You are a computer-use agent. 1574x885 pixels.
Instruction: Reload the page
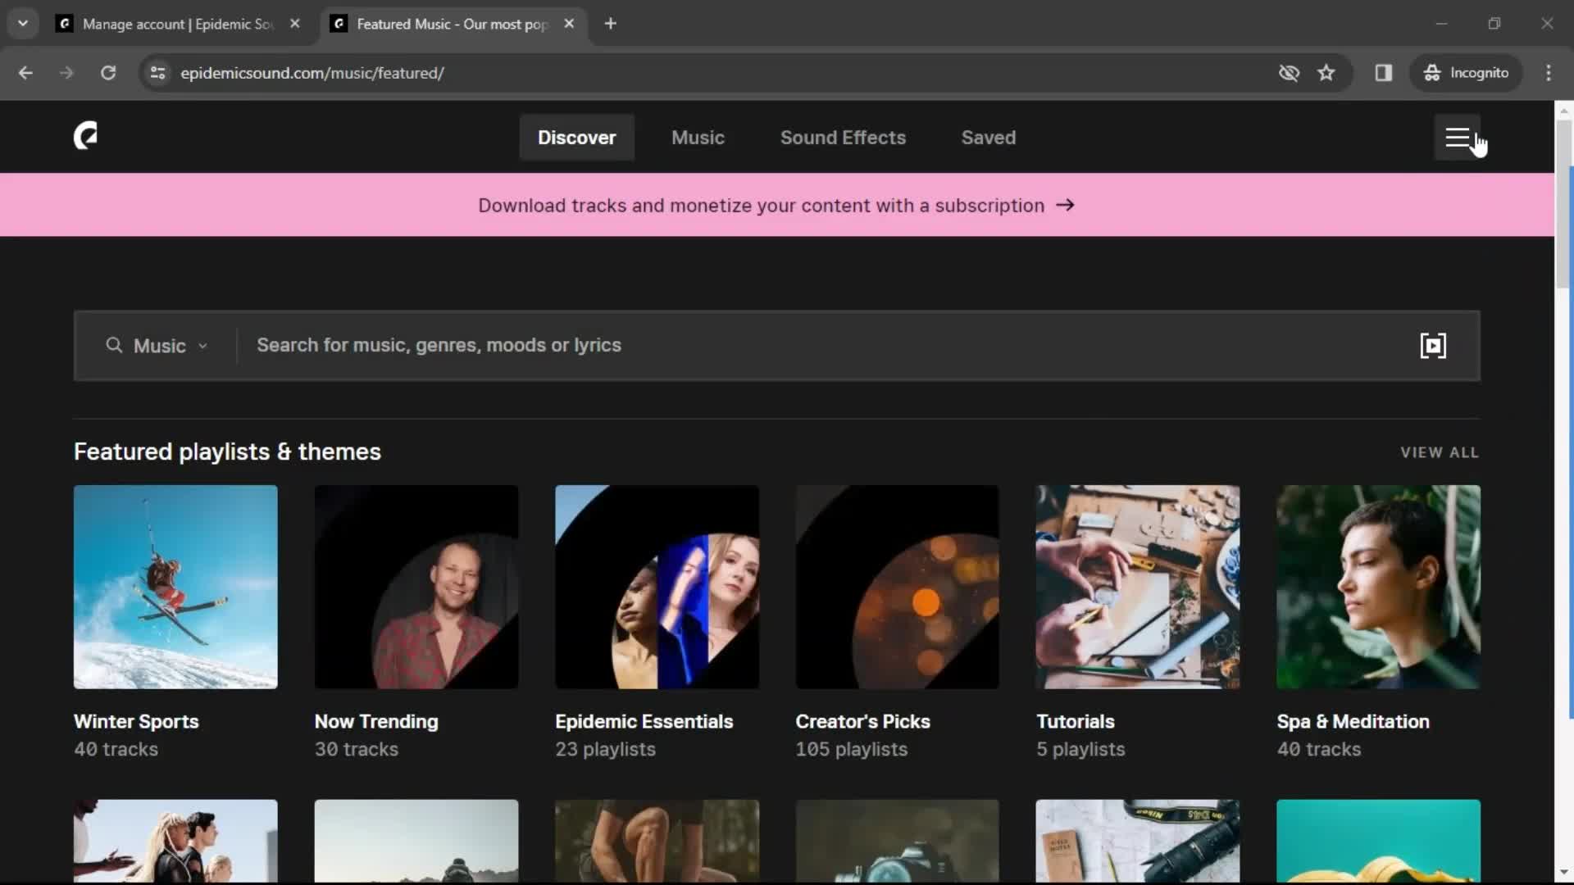pyautogui.click(x=108, y=73)
